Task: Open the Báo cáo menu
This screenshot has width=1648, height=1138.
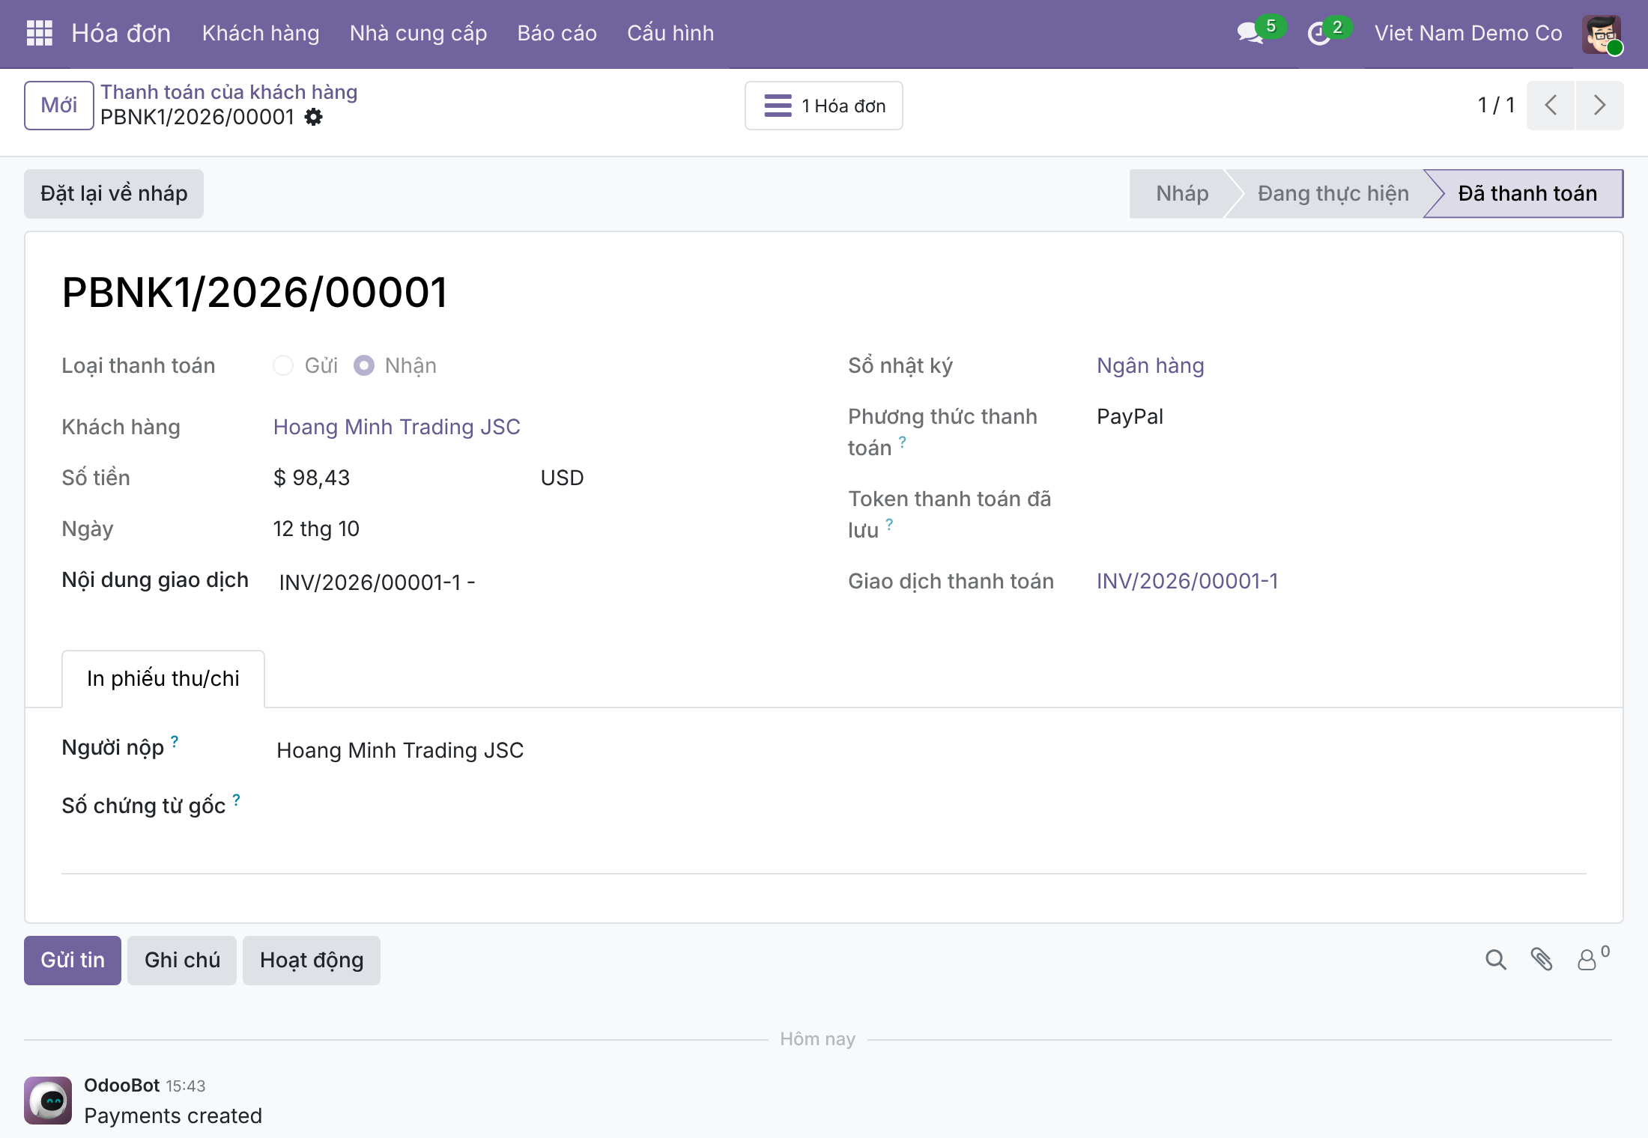Action: point(557,34)
